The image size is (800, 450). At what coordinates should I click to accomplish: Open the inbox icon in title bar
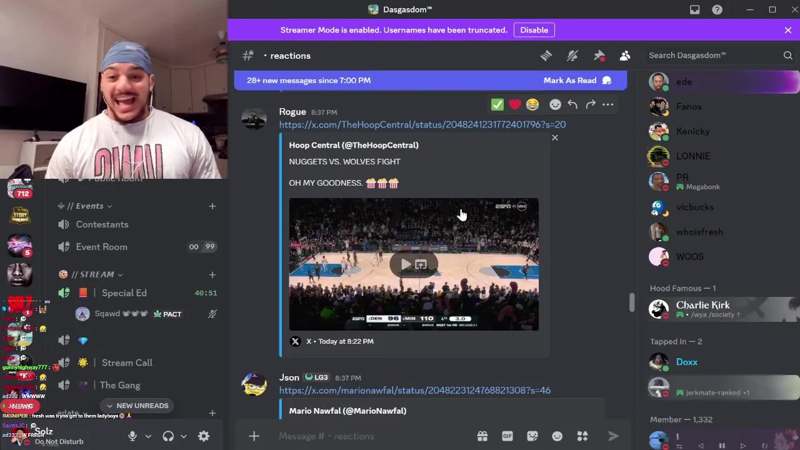[x=694, y=9]
